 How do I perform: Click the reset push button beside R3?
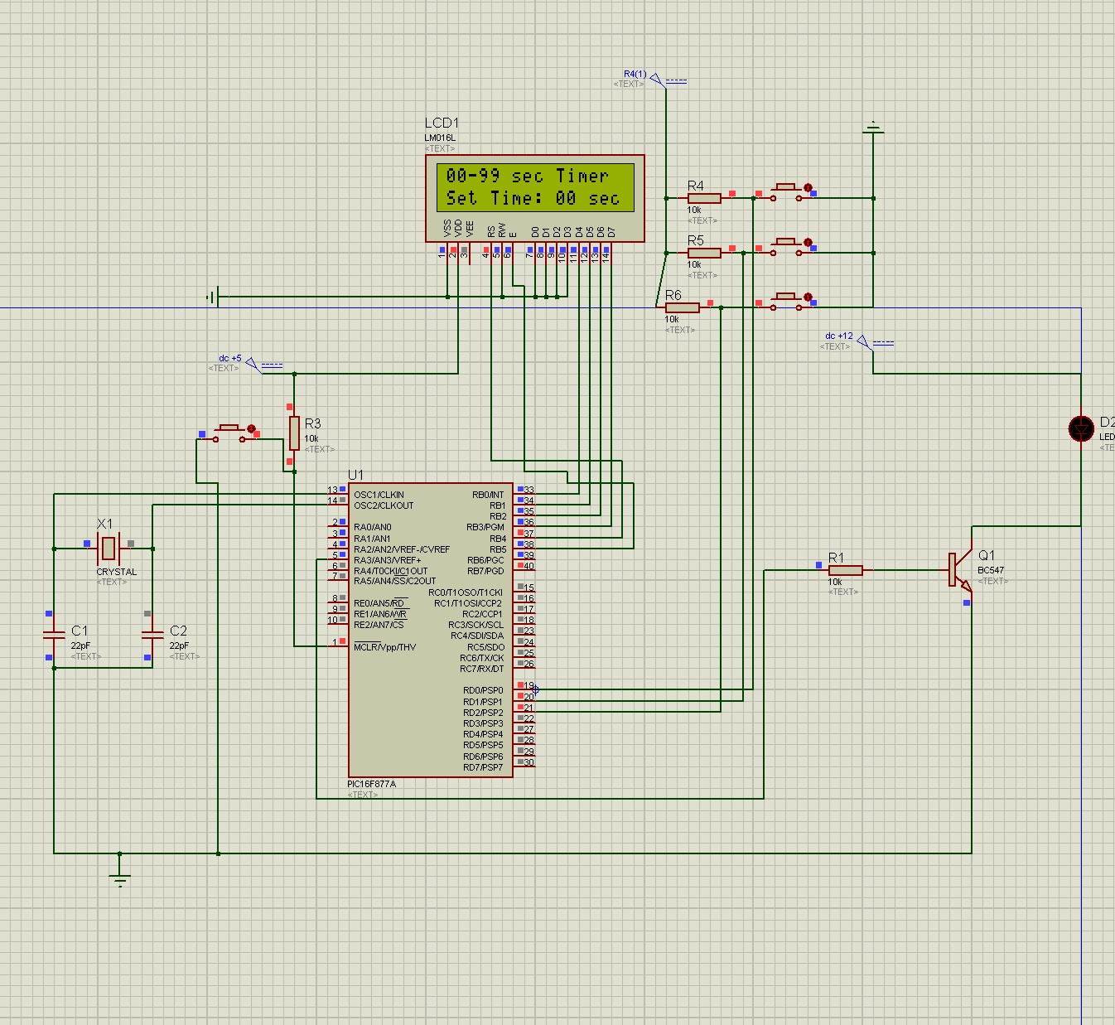pos(229,433)
